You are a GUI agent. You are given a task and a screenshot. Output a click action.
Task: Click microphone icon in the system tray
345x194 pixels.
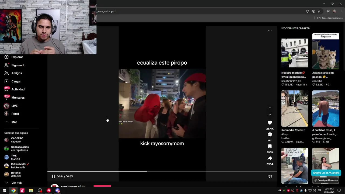click(x=305, y=190)
